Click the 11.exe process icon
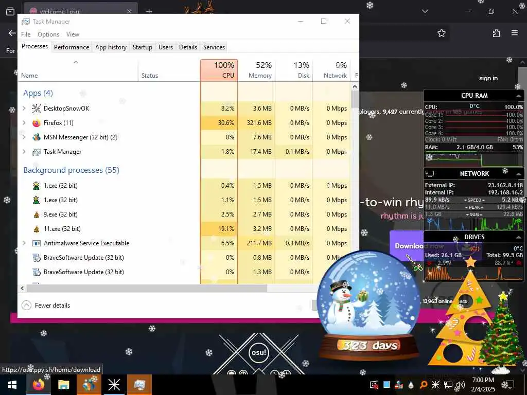This screenshot has width=527, height=395. [x=37, y=229]
